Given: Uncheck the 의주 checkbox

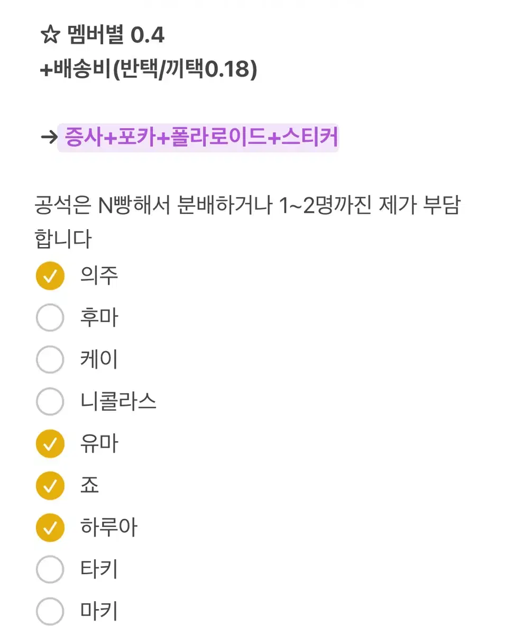Looking at the screenshot, I should [x=50, y=276].
